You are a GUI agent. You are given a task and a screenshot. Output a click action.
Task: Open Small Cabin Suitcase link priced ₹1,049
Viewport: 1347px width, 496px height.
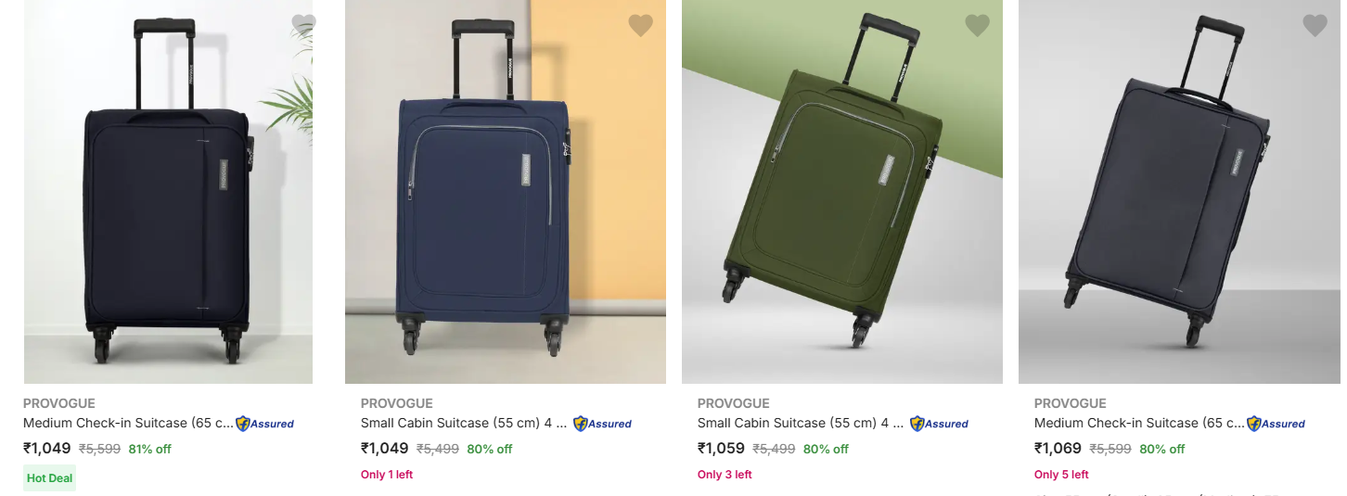click(x=463, y=423)
